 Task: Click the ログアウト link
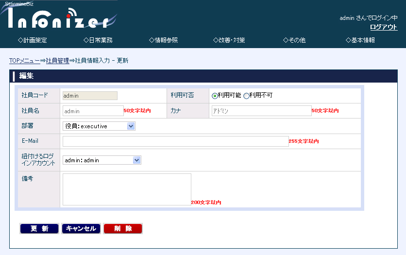point(383,27)
